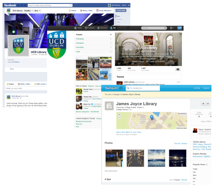
Task: Click the magnifier icon in Facebook search
Action: pos(71,5)
